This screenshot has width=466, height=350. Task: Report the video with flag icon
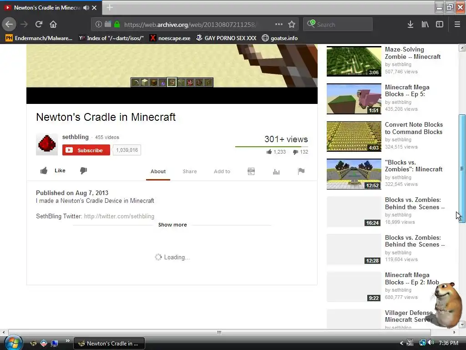[x=301, y=171]
